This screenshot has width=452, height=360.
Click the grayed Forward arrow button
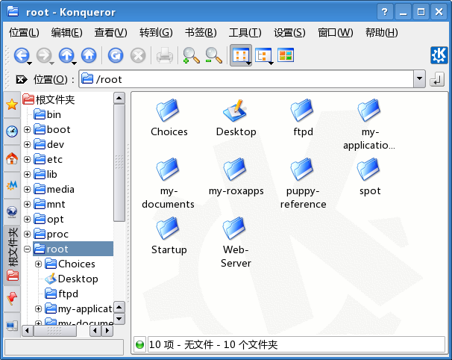[x=44, y=55]
